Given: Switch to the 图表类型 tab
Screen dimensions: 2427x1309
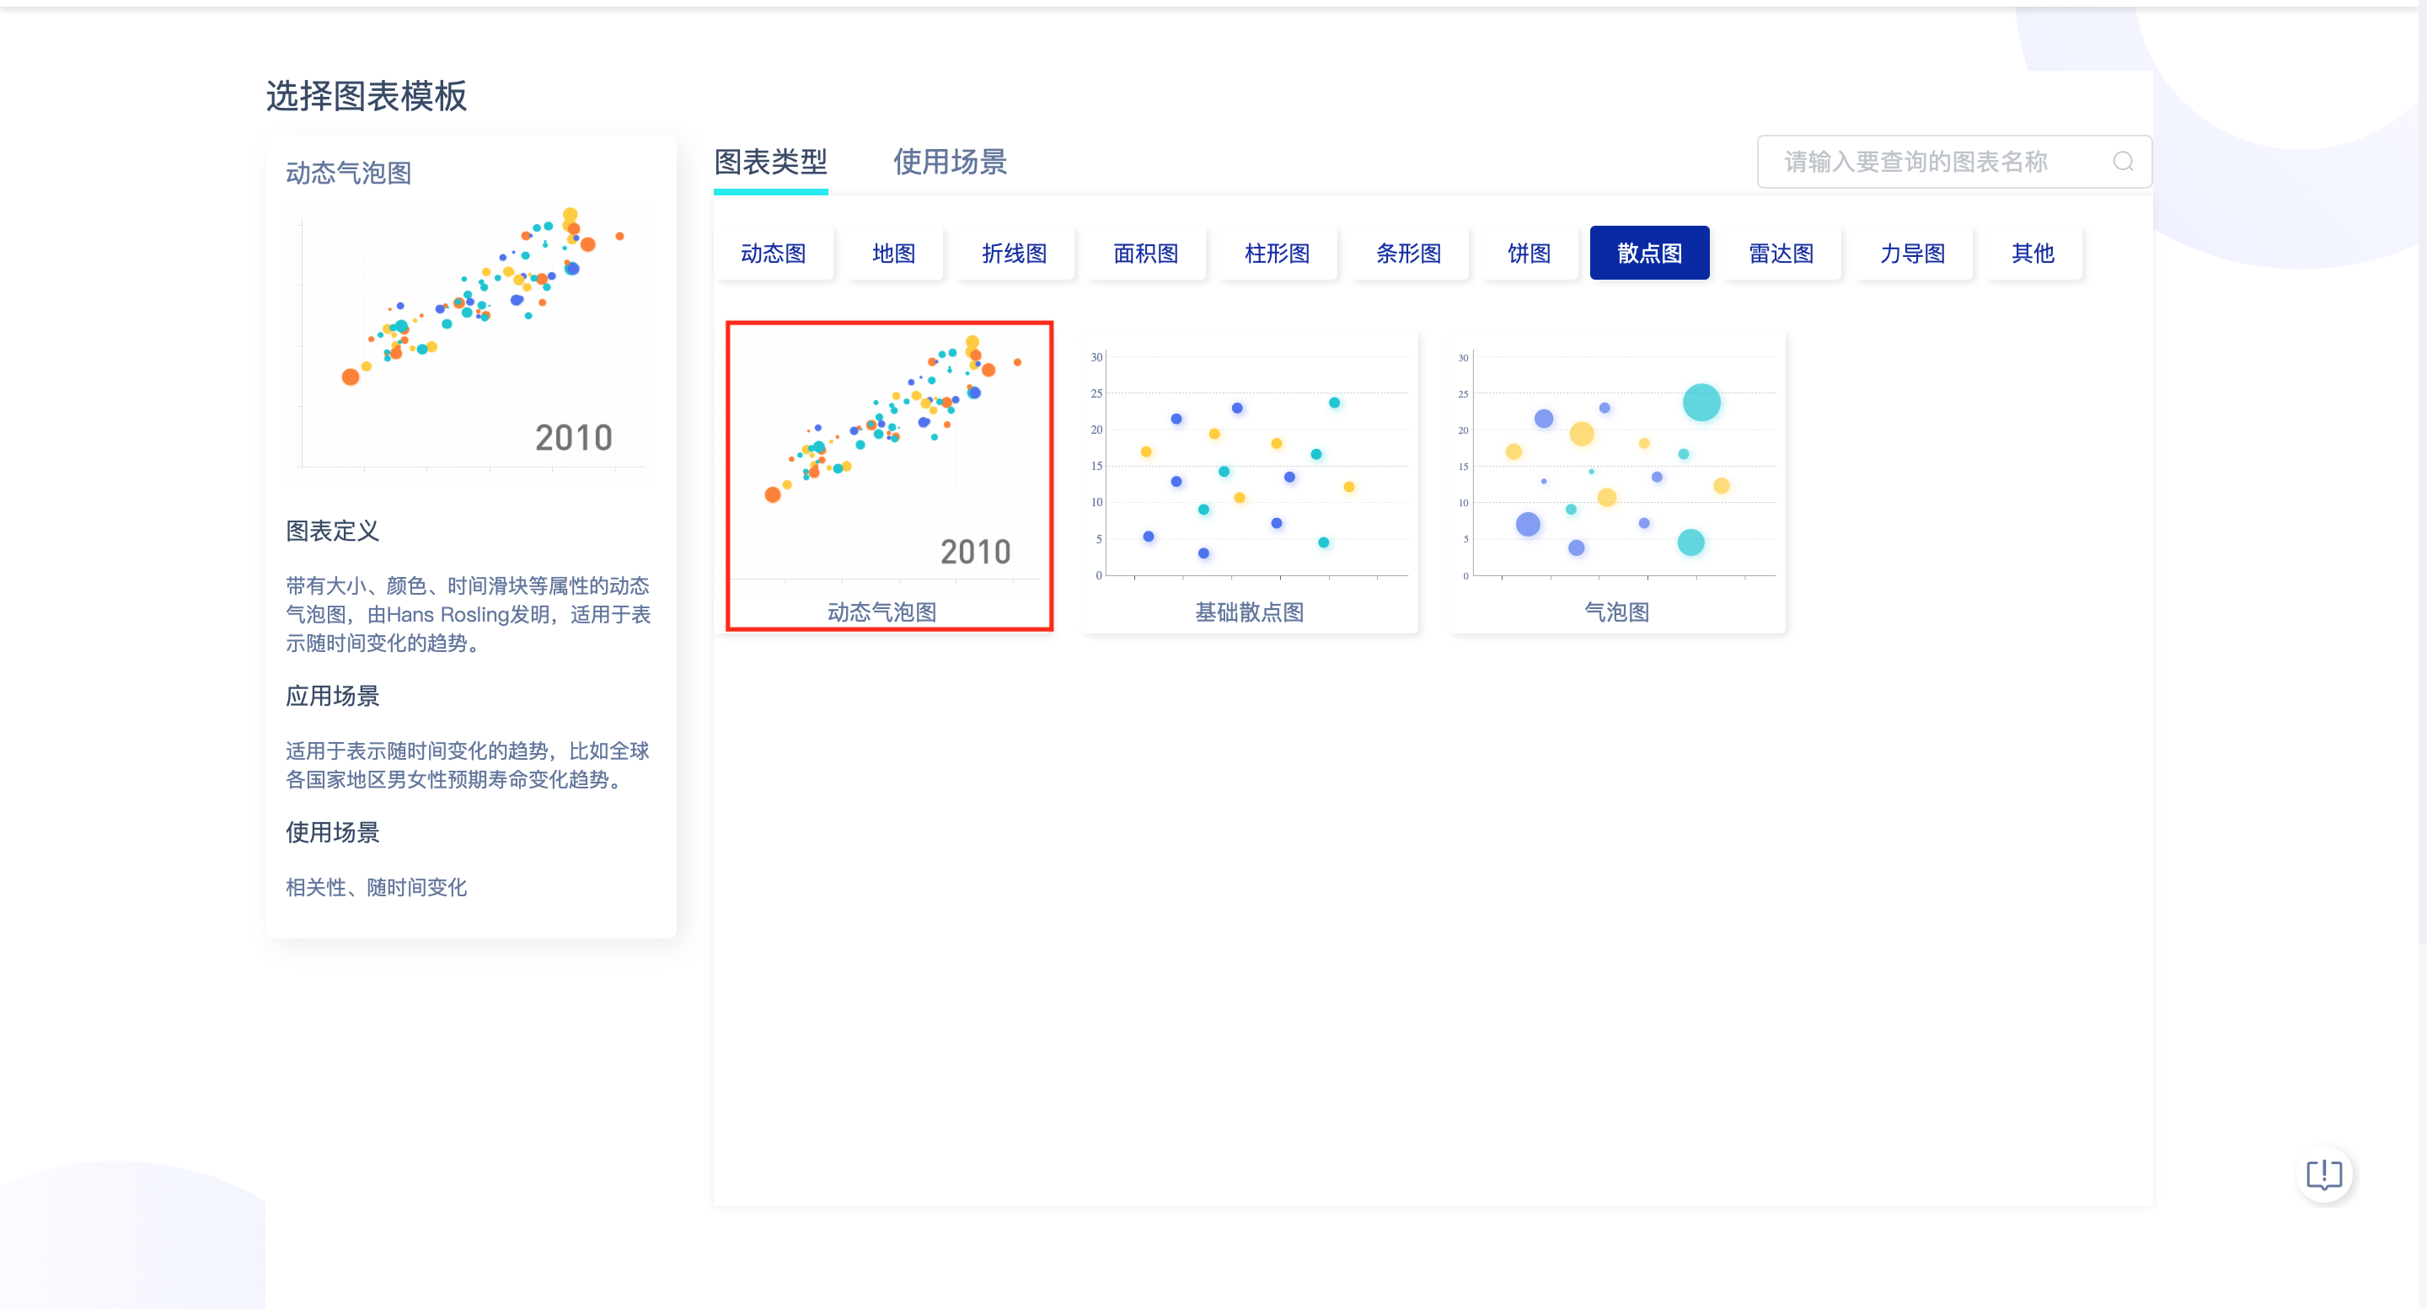Looking at the screenshot, I should pos(771,162).
